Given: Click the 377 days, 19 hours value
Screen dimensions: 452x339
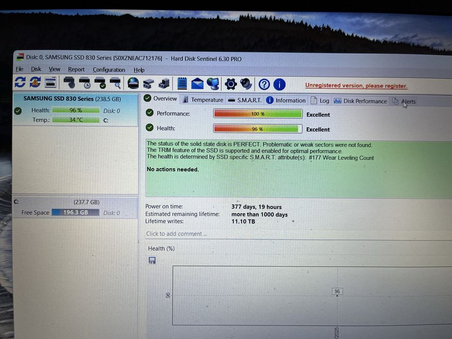Looking at the screenshot, I should [256, 207].
